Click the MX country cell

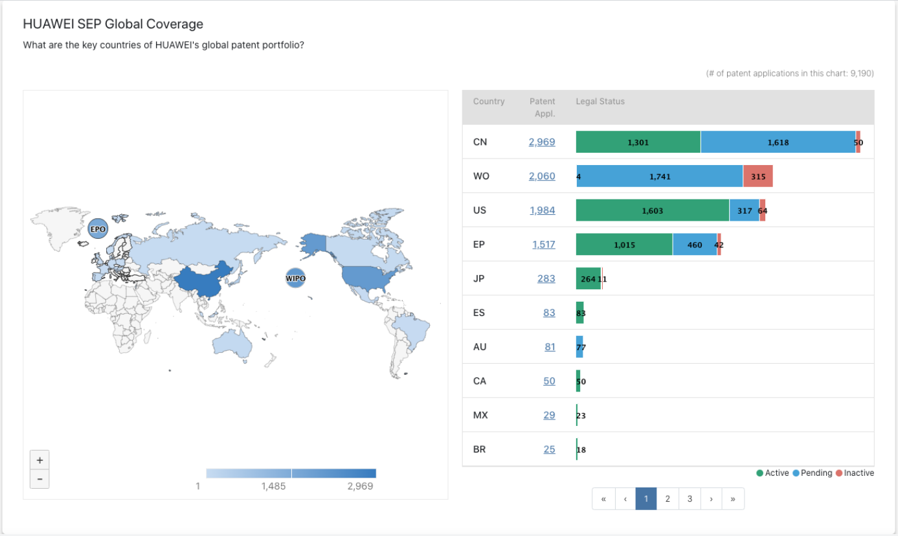point(480,416)
